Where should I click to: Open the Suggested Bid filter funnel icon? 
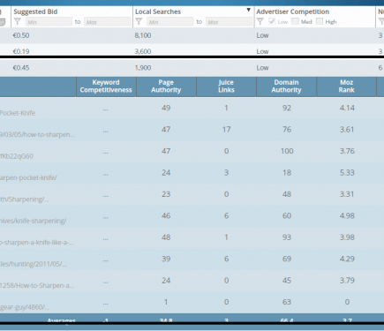coord(18,22)
